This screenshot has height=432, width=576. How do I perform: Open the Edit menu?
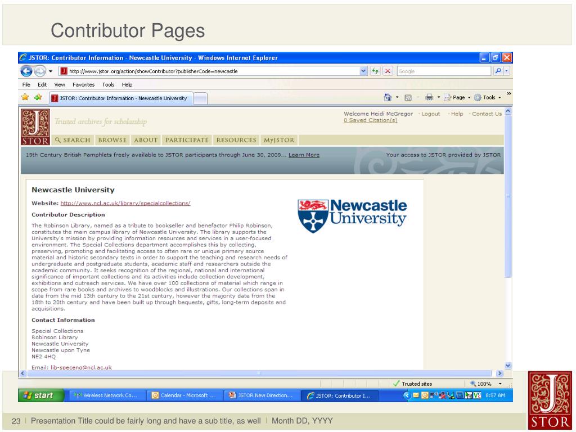click(42, 84)
